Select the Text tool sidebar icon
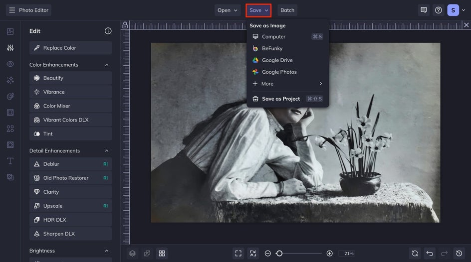This screenshot has width=471, height=262. pos(10,161)
